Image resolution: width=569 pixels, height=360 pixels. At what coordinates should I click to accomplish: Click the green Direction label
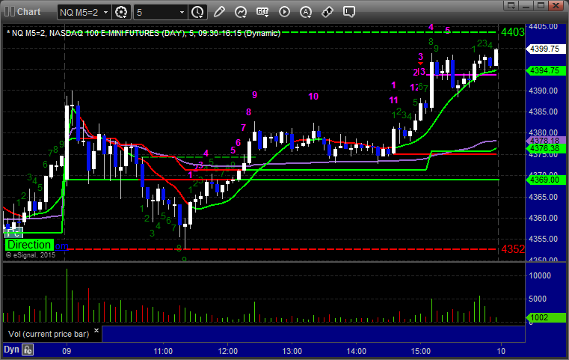29,245
